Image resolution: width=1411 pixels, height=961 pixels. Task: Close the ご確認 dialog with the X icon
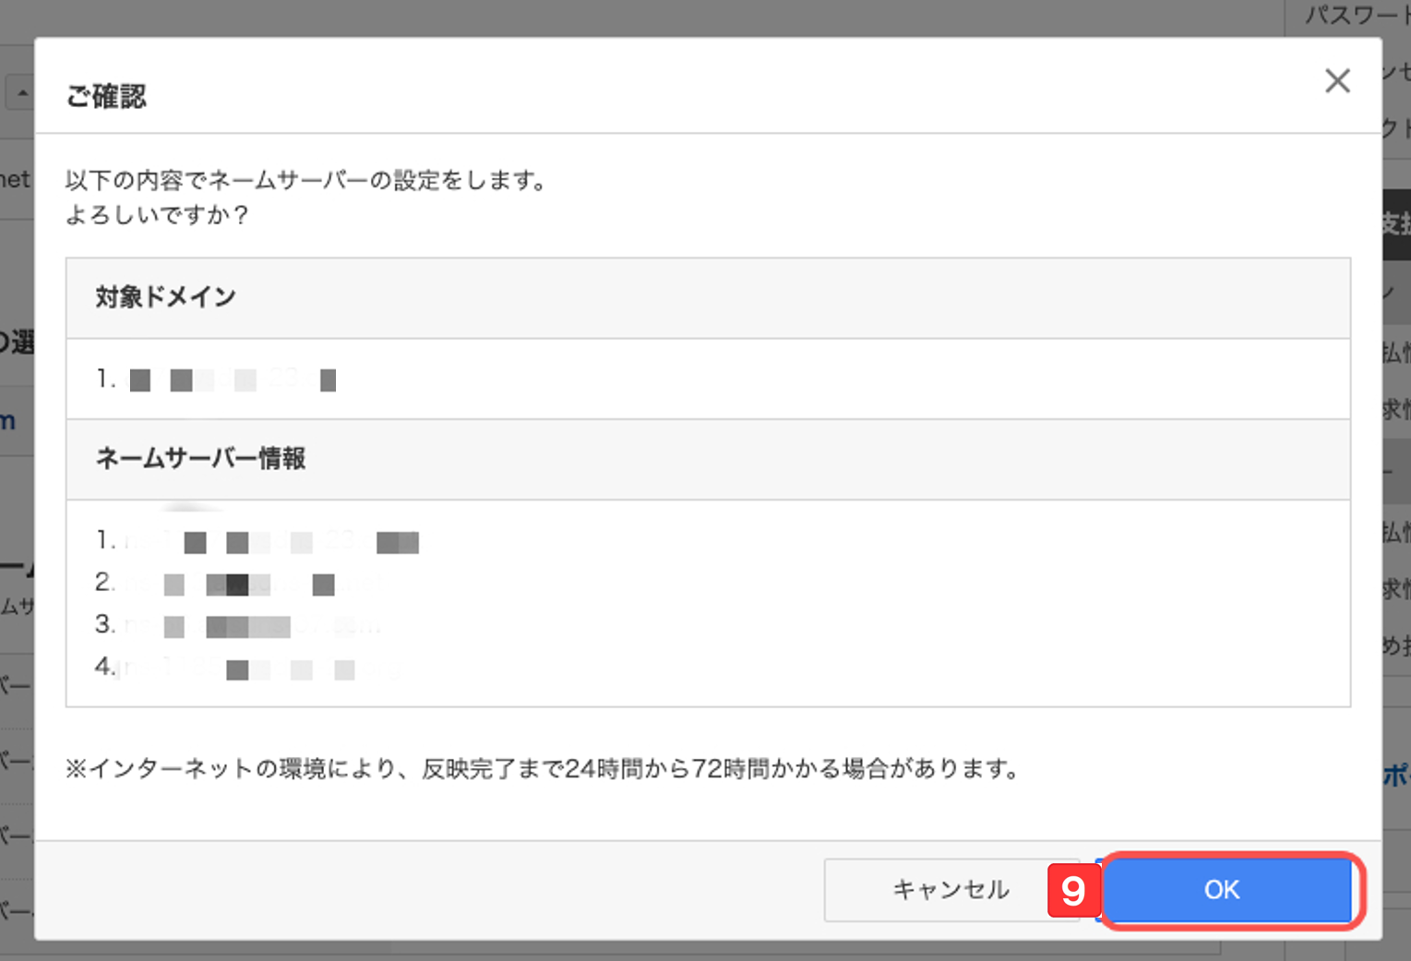coord(1337,81)
